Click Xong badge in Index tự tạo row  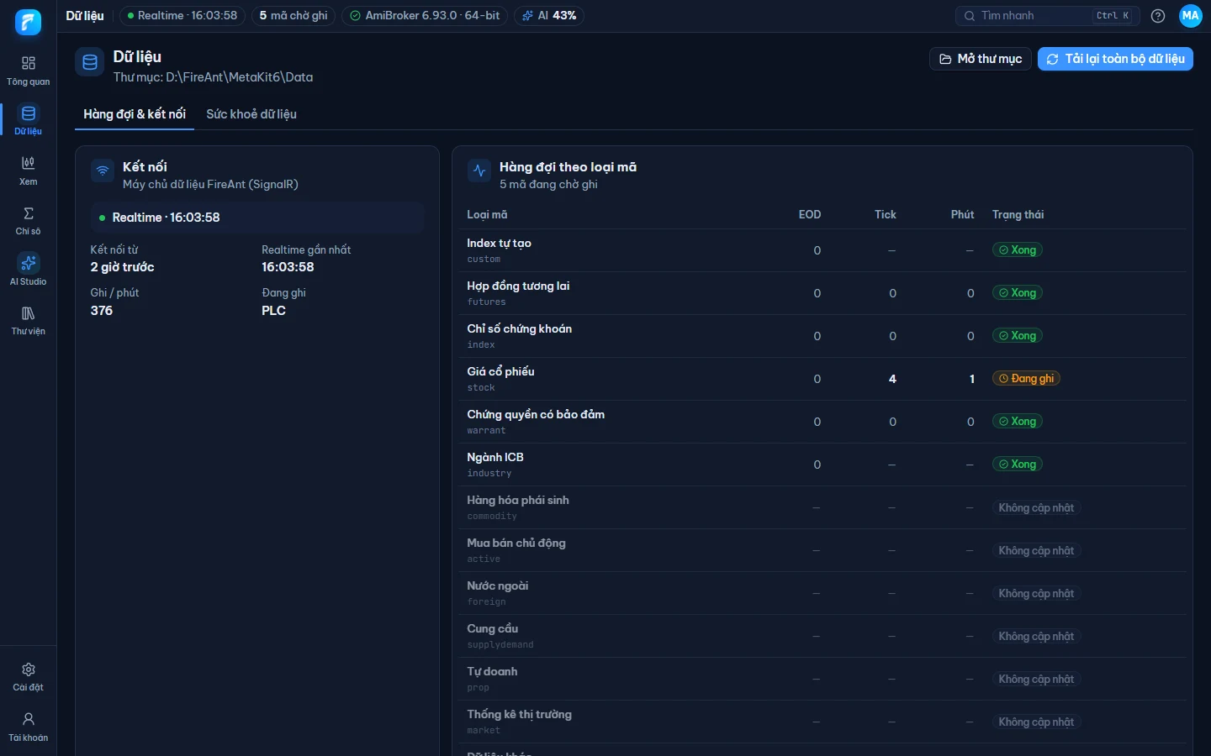[1018, 250]
